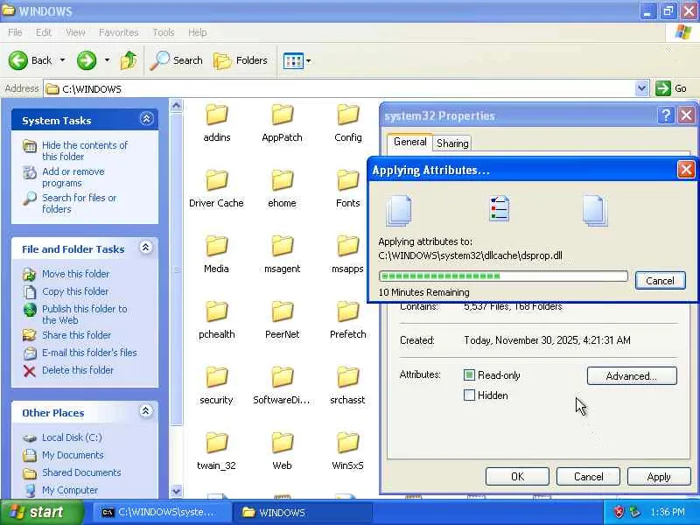Open the Edit menu

(43, 32)
